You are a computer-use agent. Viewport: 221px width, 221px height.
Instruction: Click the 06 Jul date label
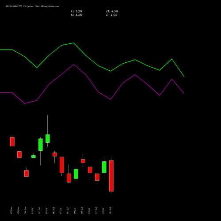tap(53, 210)
